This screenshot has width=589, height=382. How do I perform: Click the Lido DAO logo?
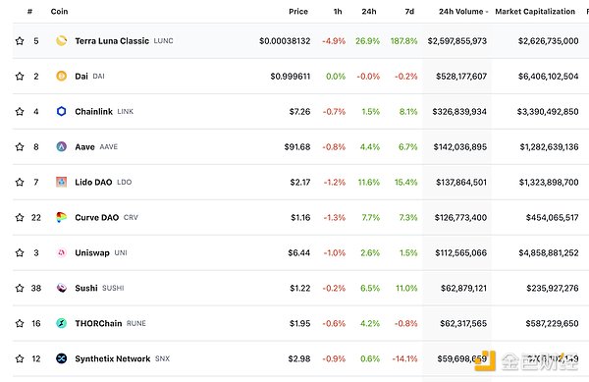point(61,183)
